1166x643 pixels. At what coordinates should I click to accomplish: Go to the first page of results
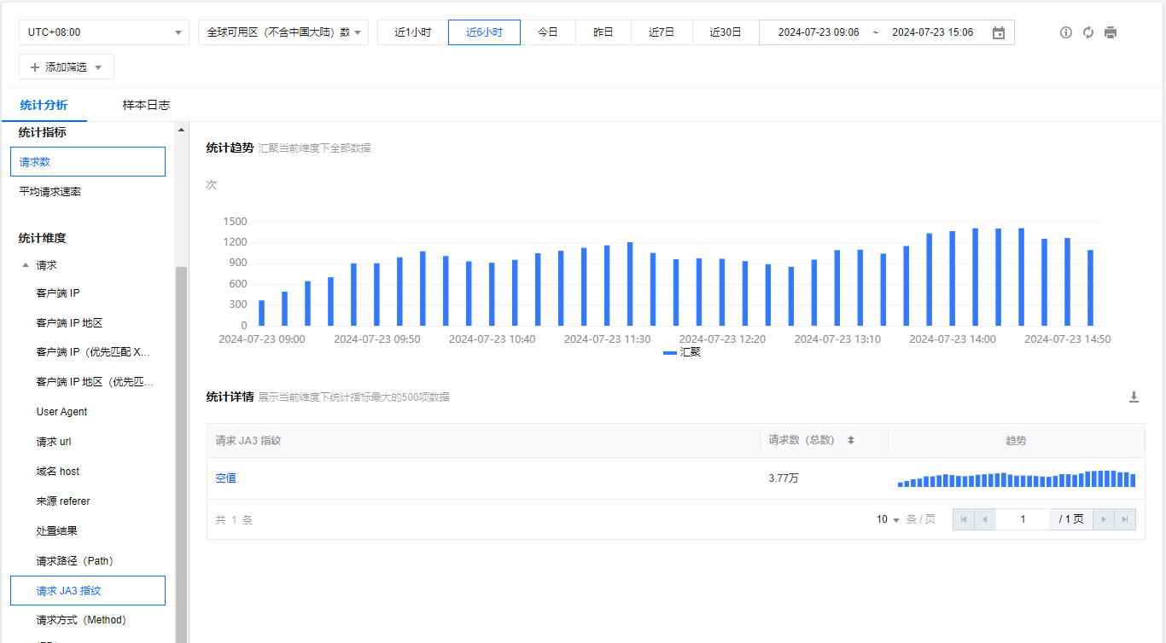click(x=964, y=519)
